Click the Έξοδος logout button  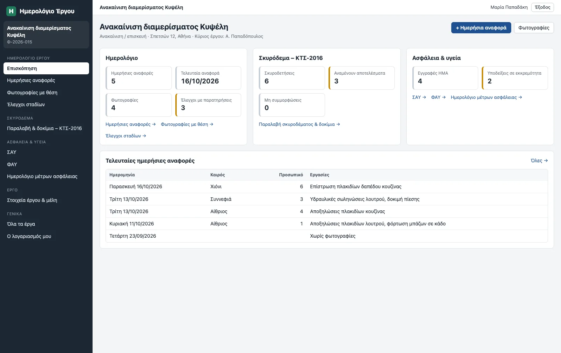(542, 7)
